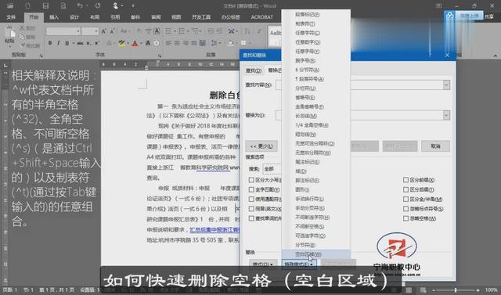Toggle Italic formatting in ribbon
Image resolution: width=501 pixels, height=295 pixels.
point(58,43)
